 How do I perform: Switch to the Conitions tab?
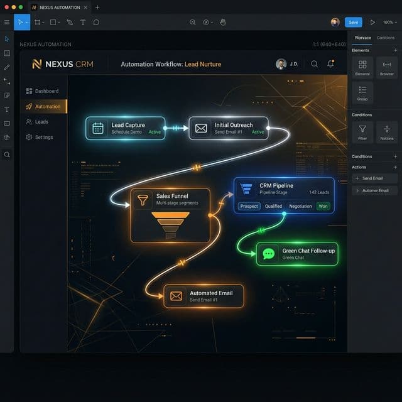[x=386, y=38]
